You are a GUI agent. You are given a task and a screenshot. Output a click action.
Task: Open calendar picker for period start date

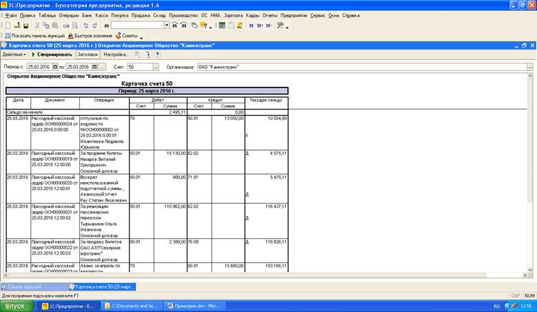57,67
